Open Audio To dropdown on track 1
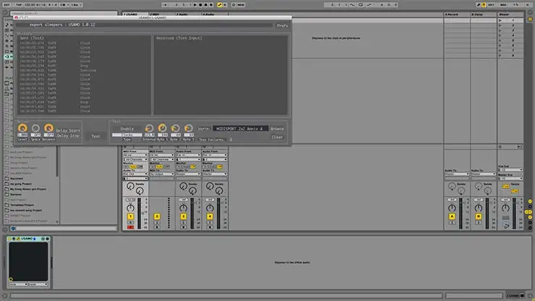Viewport: 535px width, 301px height. pyautogui.click(x=135, y=174)
